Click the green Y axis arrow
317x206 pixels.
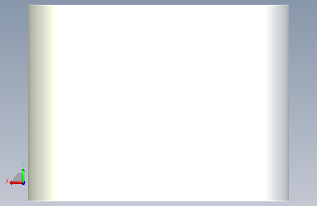(23, 176)
